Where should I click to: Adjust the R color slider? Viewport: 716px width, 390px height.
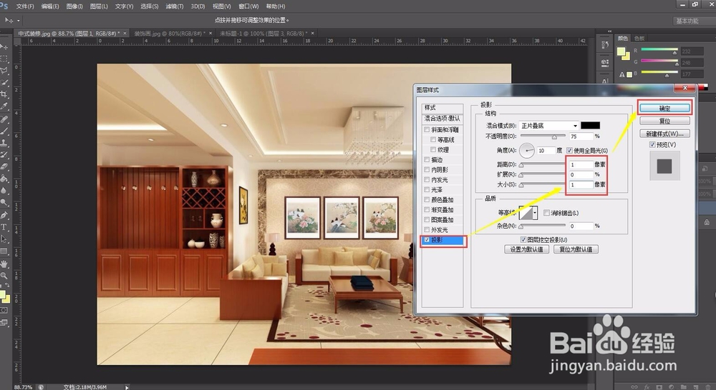[x=674, y=52]
